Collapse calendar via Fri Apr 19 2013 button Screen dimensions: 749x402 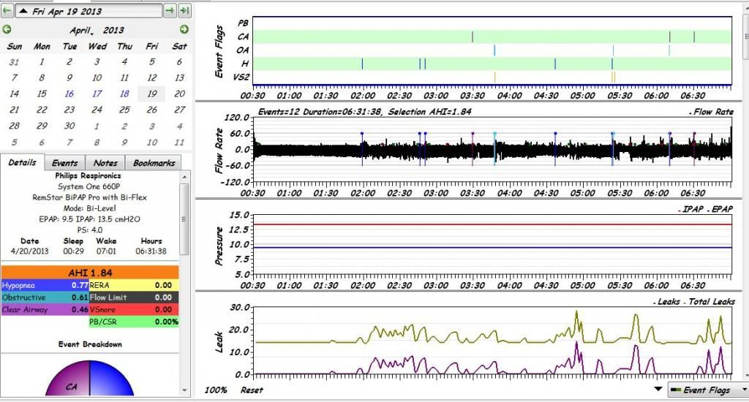point(89,11)
